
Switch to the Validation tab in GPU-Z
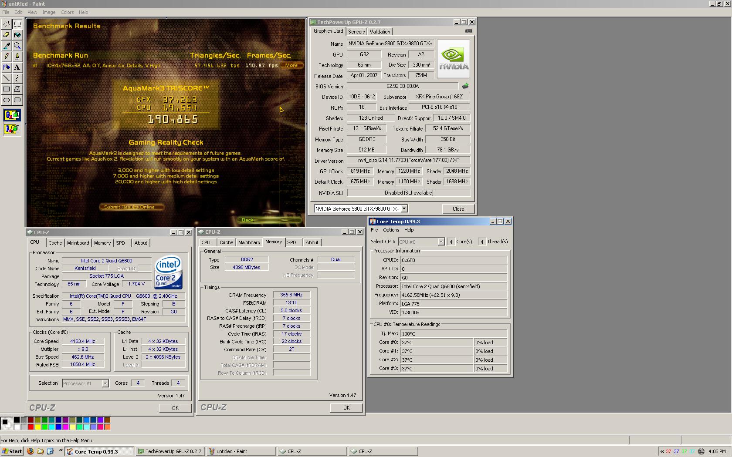coord(380,32)
